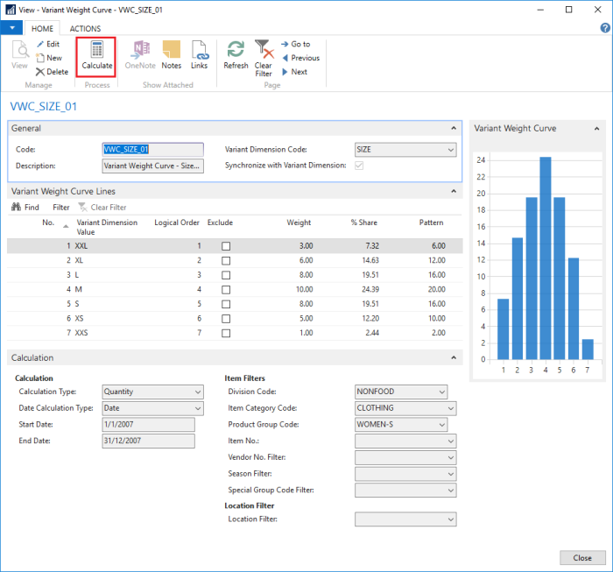Select the HOME ribbon tab
Image resolution: width=613 pixels, height=572 pixels.
click(x=42, y=29)
